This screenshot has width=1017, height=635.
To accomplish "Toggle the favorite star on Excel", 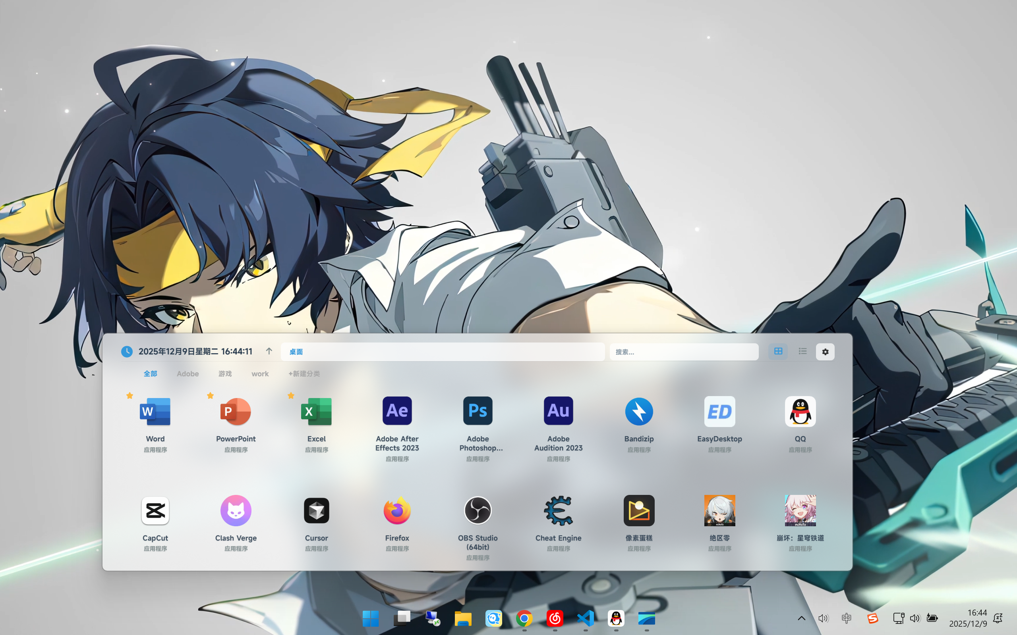I will (x=291, y=396).
